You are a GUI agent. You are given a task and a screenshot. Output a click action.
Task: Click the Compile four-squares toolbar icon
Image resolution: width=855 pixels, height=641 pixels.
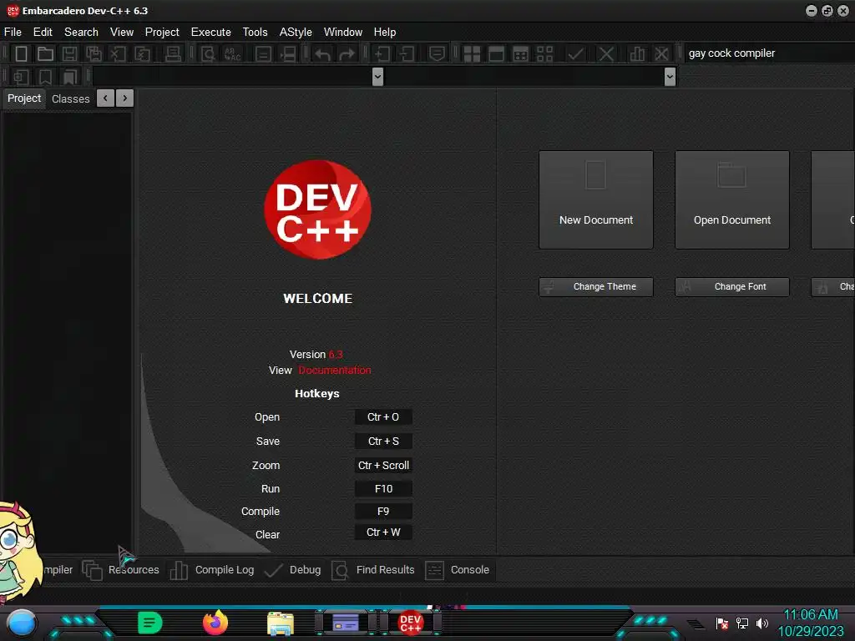[472, 53]
